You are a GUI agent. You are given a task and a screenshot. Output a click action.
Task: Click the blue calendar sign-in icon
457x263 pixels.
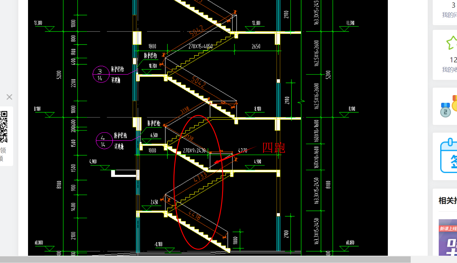pyautogui.click(x=449, y=156)
